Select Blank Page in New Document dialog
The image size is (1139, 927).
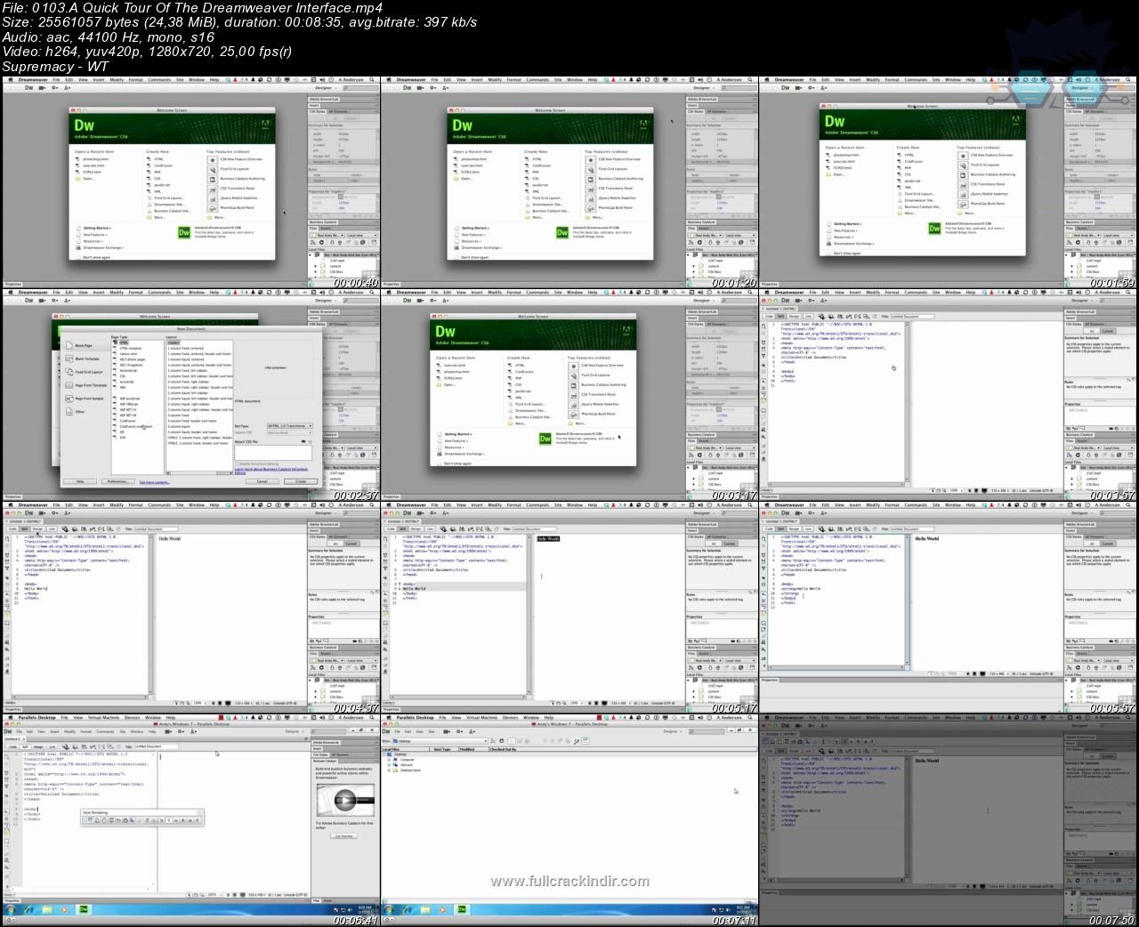point(85,345)
